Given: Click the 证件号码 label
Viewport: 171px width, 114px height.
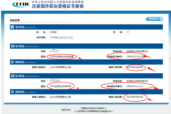Looking at the screenshot, I should coord(41,38).
